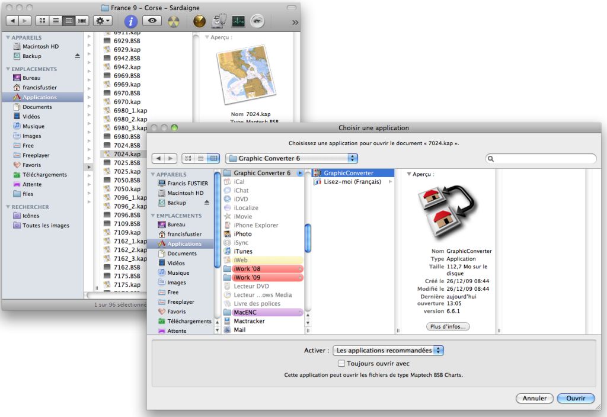607x417 pixels.
Task: Check the Toujours ouvrir avec checkbox
Action: [x=341, y=363]
